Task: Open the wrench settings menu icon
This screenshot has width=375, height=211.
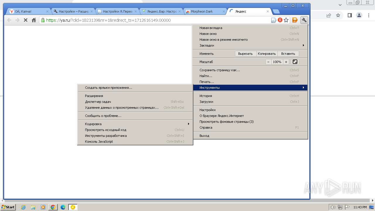Action: tap(304, 20)
